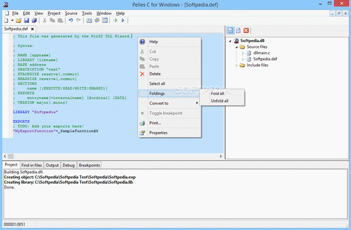
Task: Close the Softpedia.def editor tab
Action: tap(32, 29)
